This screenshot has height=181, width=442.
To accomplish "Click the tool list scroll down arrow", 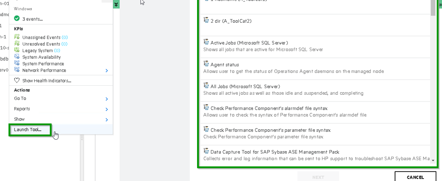I will (433, 161).
